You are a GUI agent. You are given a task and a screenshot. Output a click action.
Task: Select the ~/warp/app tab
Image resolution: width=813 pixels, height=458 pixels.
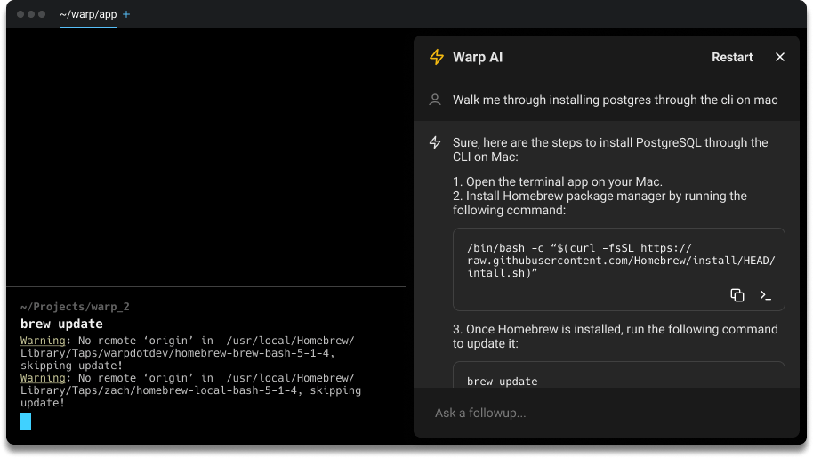87,15
